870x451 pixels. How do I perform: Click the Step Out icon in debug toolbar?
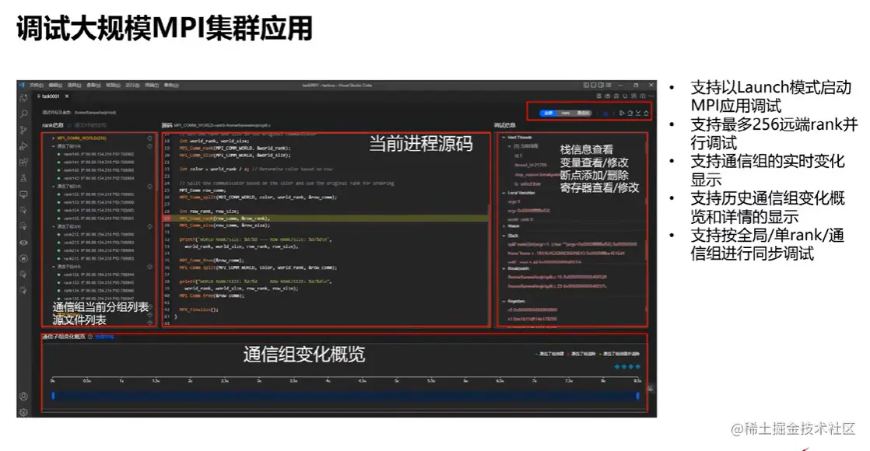coord(645,114)
